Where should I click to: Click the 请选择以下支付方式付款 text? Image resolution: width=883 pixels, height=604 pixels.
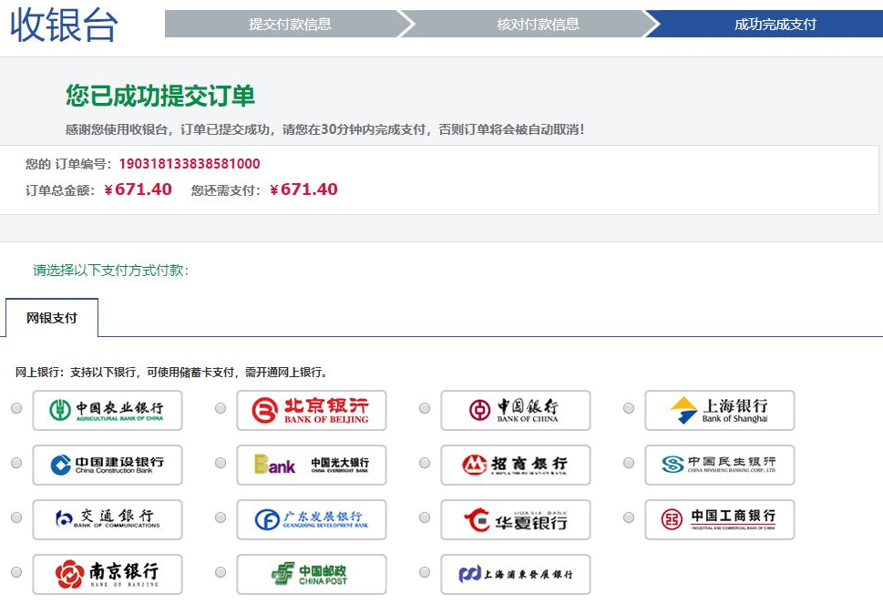point(111,271)
